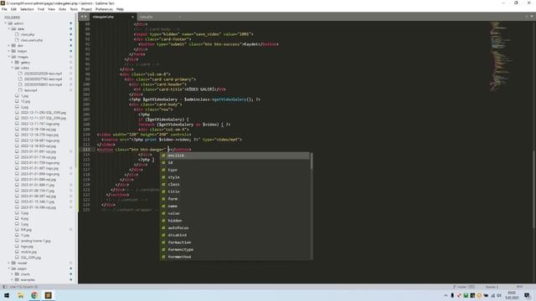Image resolution: width=536 pixels, height=301 pixels.
Task: Expand the charts folder
Action: [13, 274]
